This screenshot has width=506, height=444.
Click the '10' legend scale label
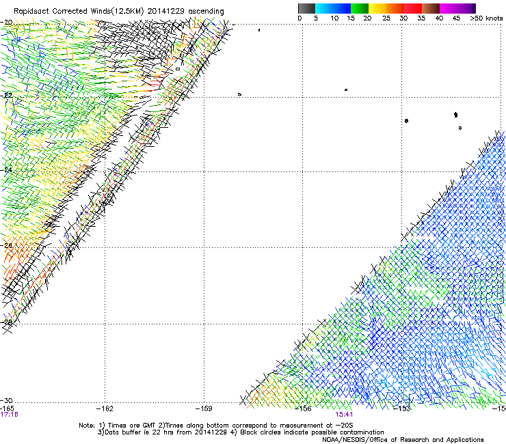click(334, 18)
